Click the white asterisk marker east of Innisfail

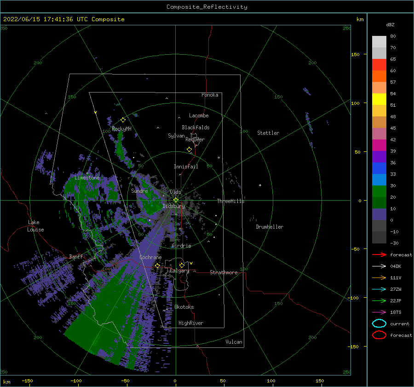218,158
